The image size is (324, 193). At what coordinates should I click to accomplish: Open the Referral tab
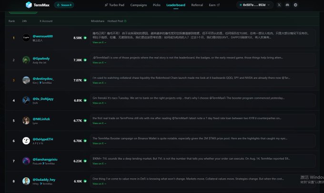tap(197, 5)
